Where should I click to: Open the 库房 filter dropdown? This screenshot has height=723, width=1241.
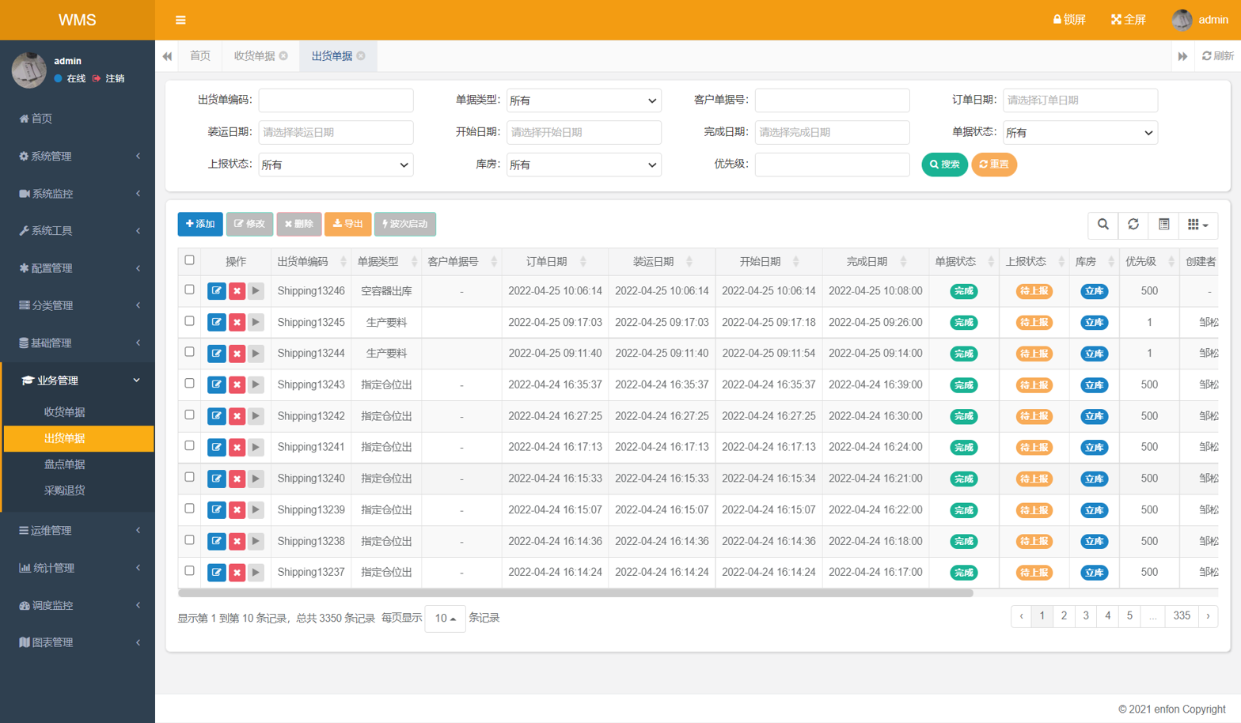(583, 165)
